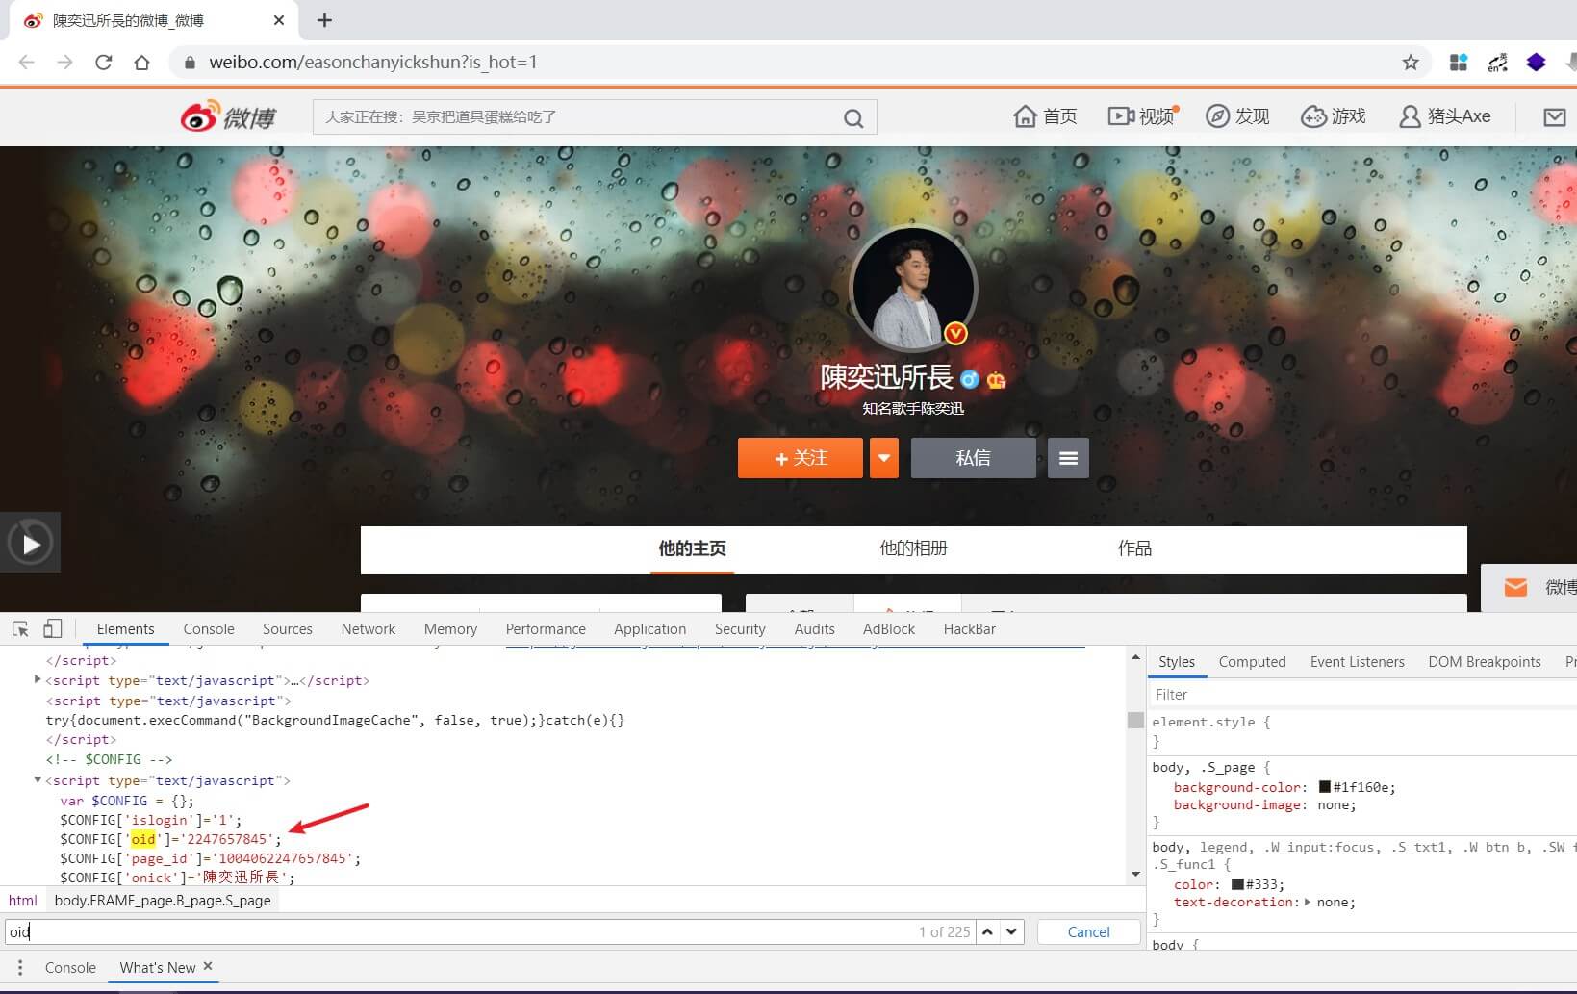Screen dimensions: 1577x994
Task: Open the Memory panel tab
Action: pos(450,629)
